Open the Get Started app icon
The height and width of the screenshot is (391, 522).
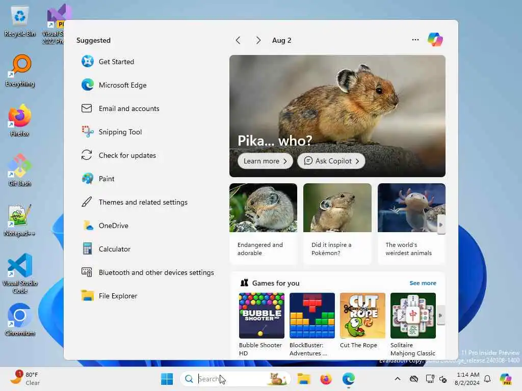point(88,62)
